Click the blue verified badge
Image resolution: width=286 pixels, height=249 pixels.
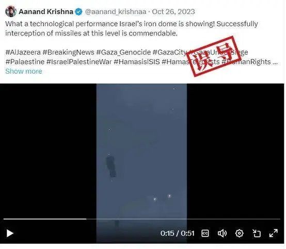click(79, 12)
